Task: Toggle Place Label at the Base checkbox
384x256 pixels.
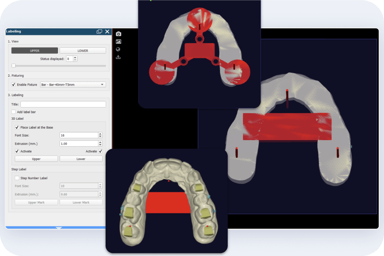Action: (17, 127)
